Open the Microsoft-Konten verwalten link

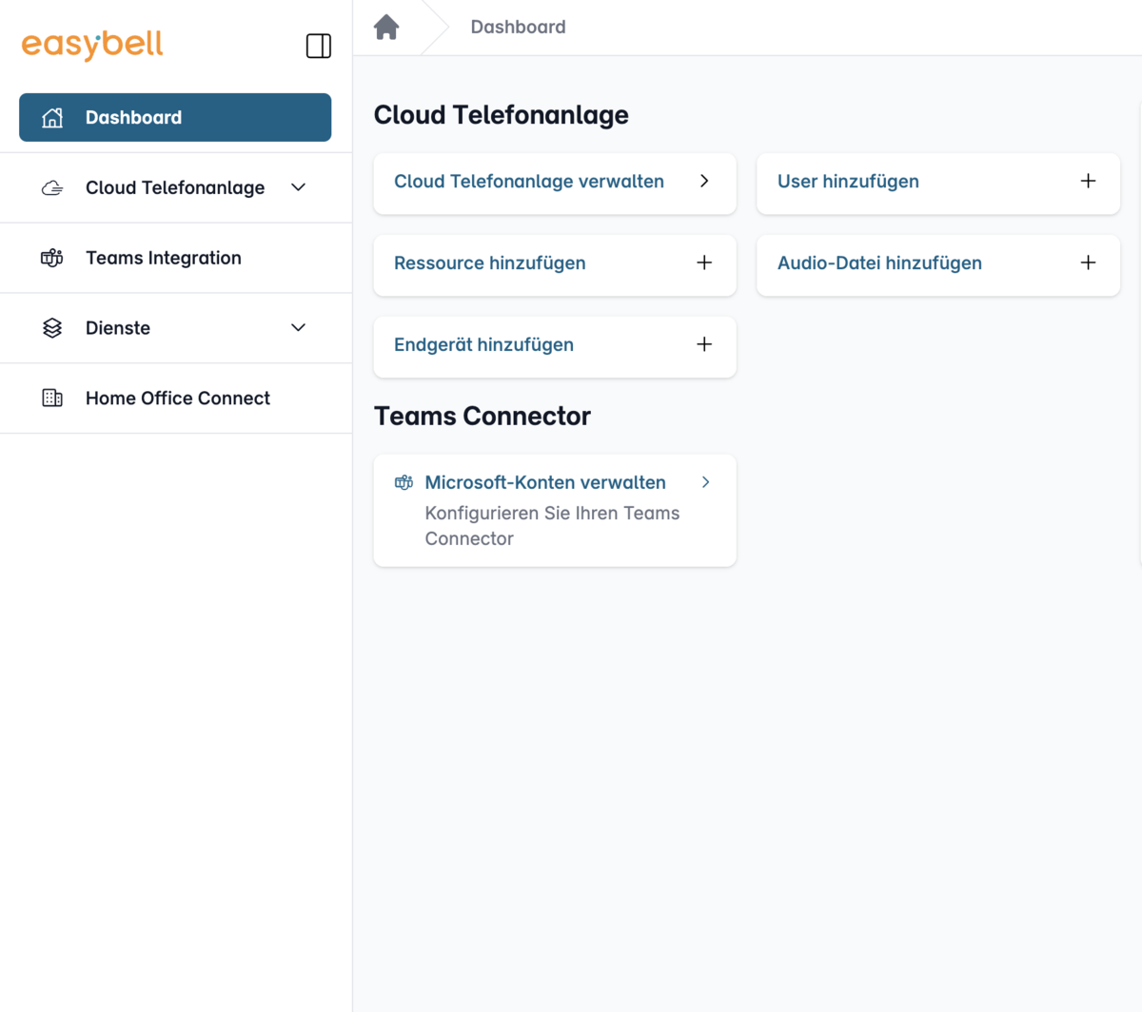(x=545, y=482)
